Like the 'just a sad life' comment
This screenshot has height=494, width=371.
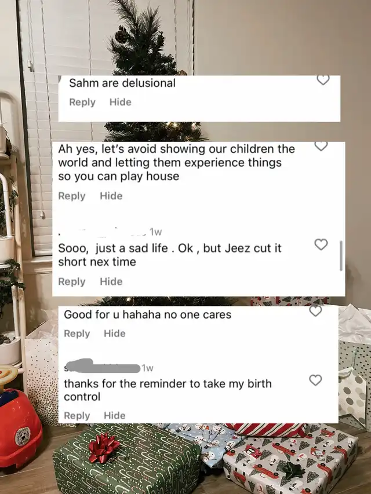tap(321, 244)
